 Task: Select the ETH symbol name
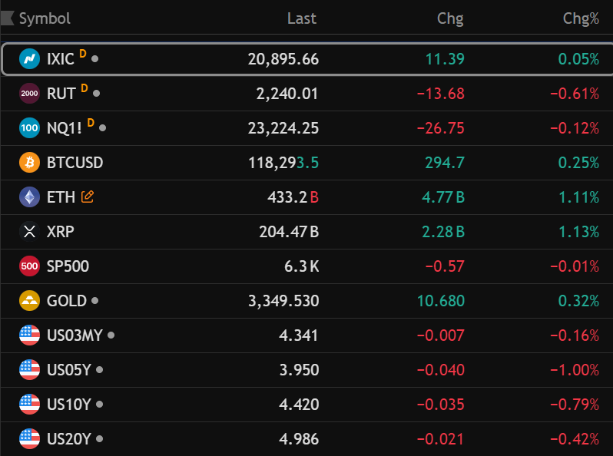(x=61, y=197)
